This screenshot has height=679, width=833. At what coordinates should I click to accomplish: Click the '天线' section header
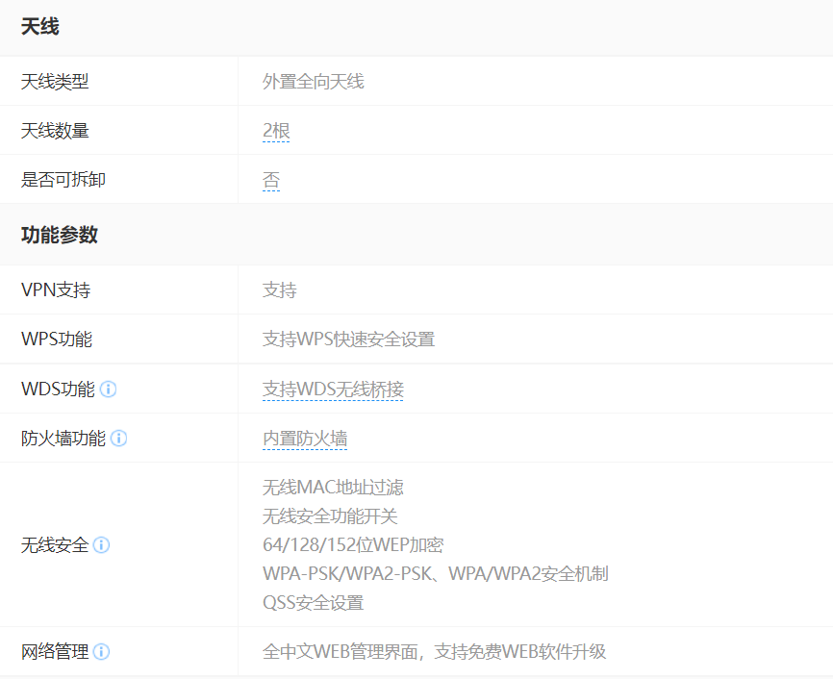point(40,27)
